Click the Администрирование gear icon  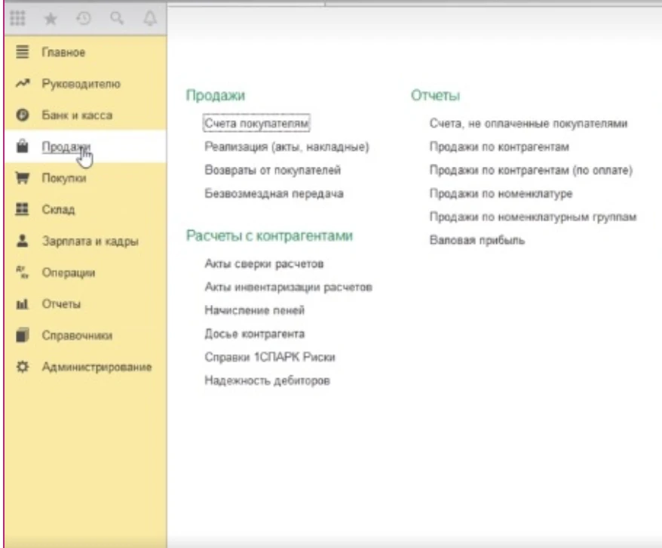point(23,367)
